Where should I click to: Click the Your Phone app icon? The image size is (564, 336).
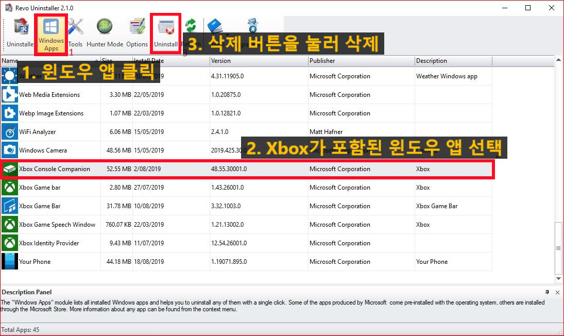(x=9, y=261)
